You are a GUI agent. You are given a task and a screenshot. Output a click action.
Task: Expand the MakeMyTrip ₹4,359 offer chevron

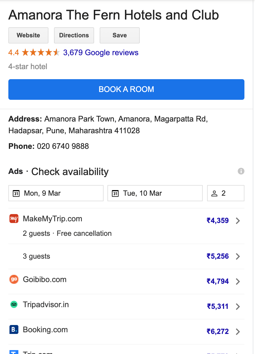(x=238, y=221)
